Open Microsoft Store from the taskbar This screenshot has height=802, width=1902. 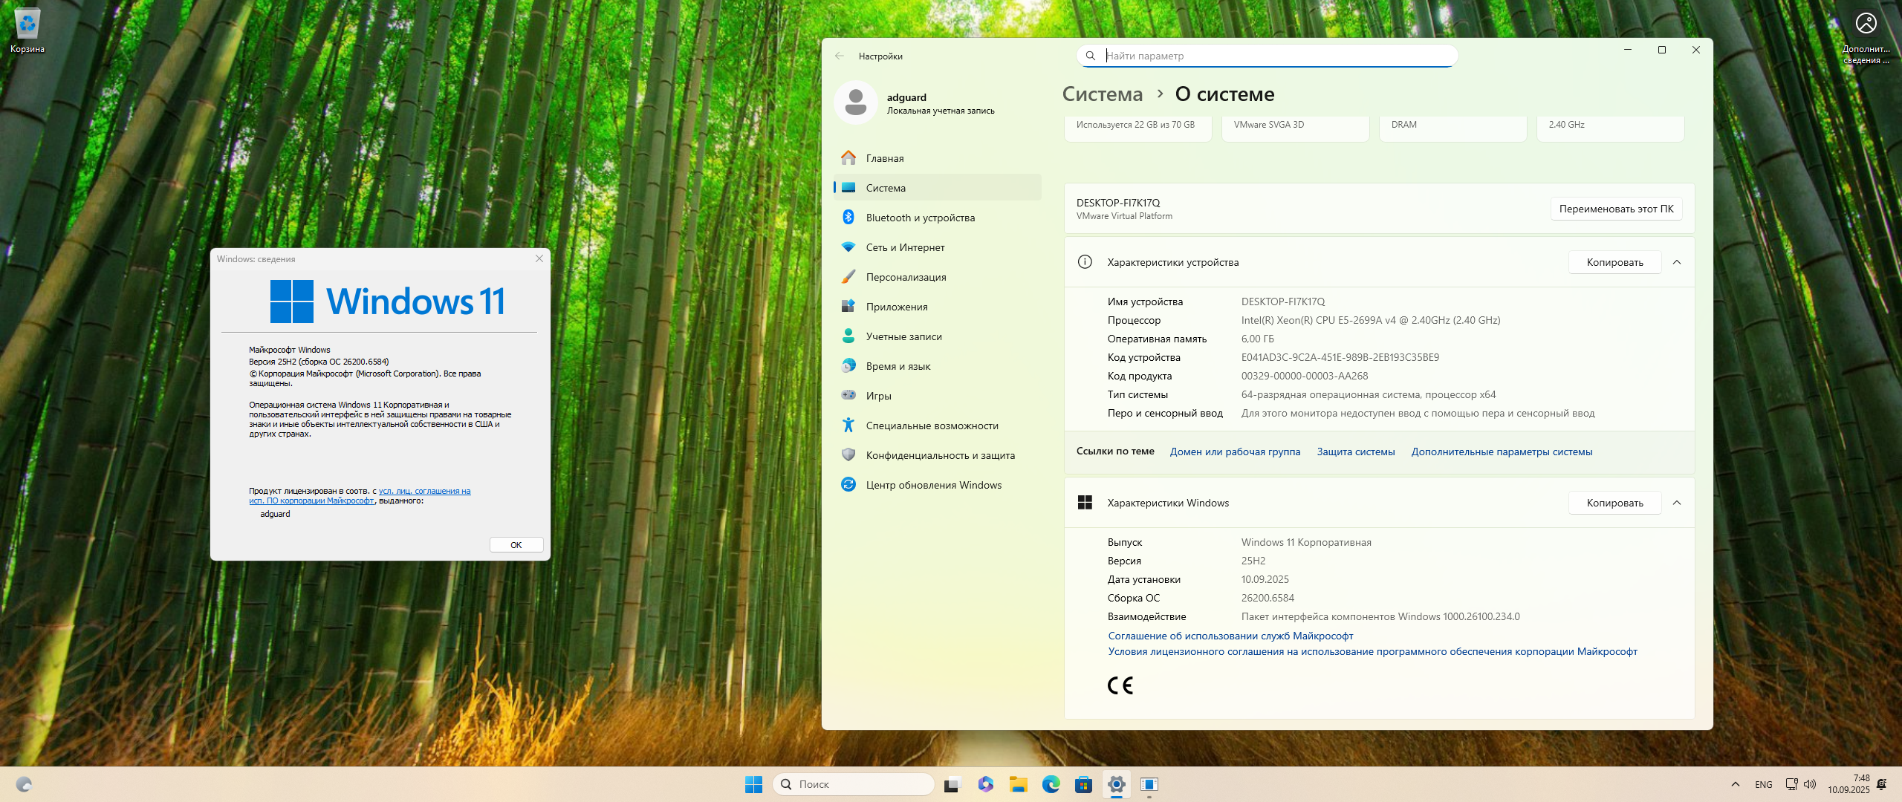pyautogui.click(x=1083, y=784)
